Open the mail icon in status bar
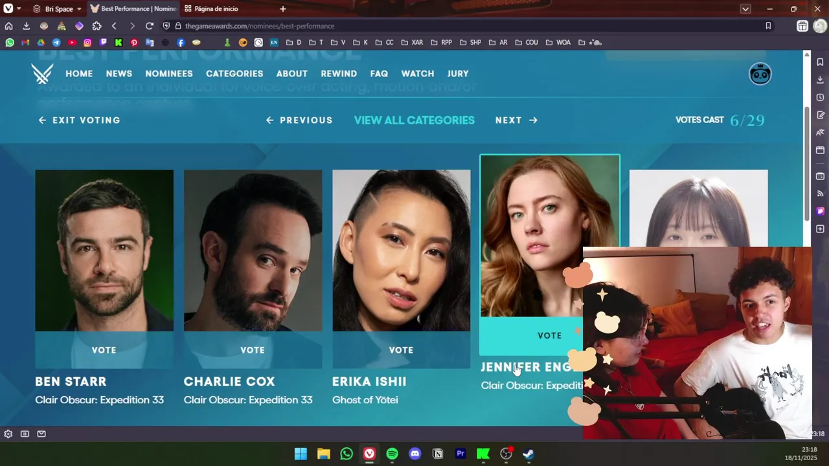Screen dimensions: 829x466 tap(41, 434)
